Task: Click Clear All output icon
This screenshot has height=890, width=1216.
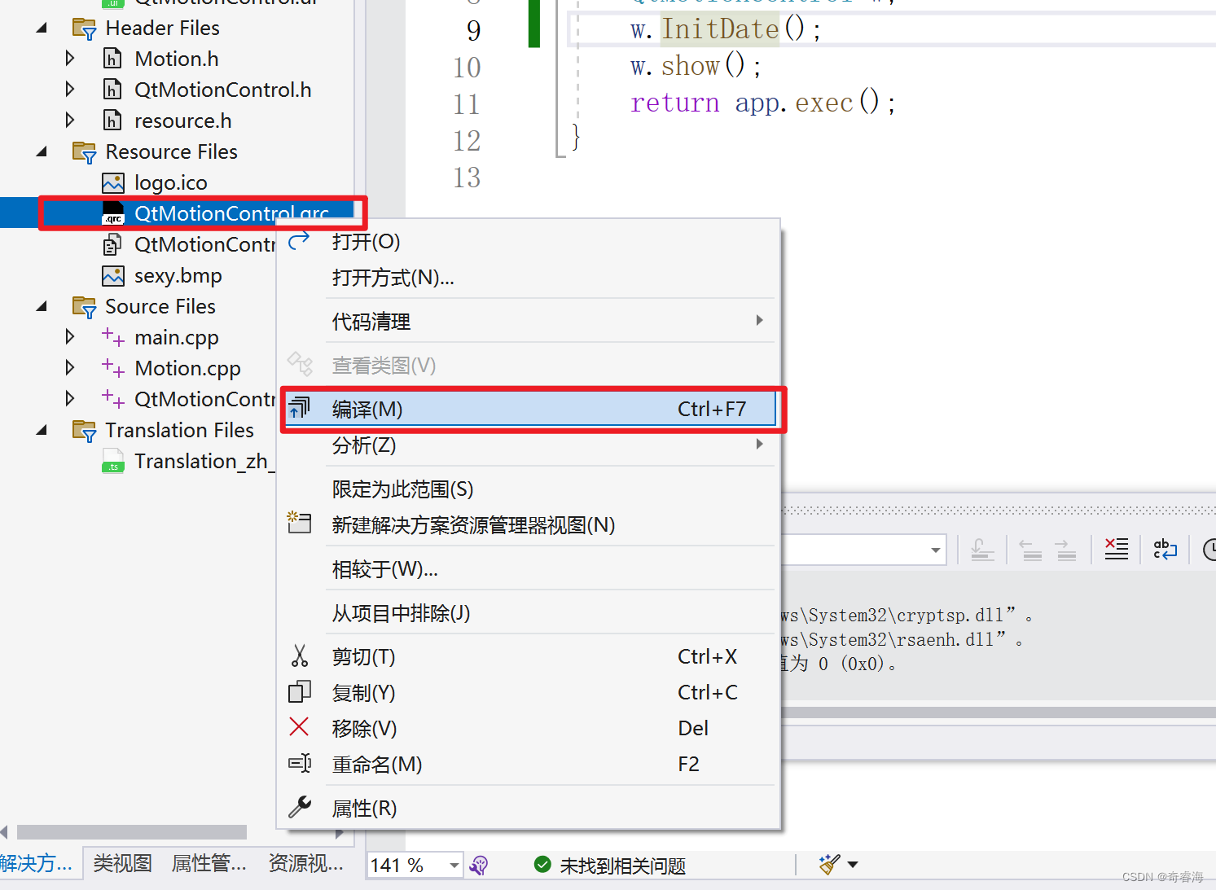Action: coord(1117,550)
